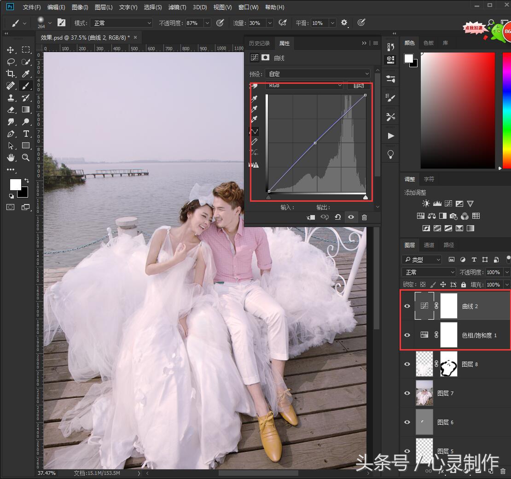
Task: Select the Zoom tool
Action: [26, 158]
